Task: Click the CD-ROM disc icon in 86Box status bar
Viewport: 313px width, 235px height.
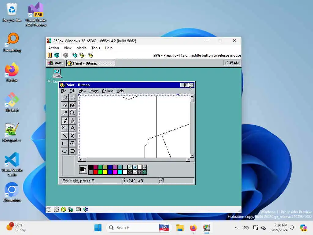Action: click(x=64, y=209)
